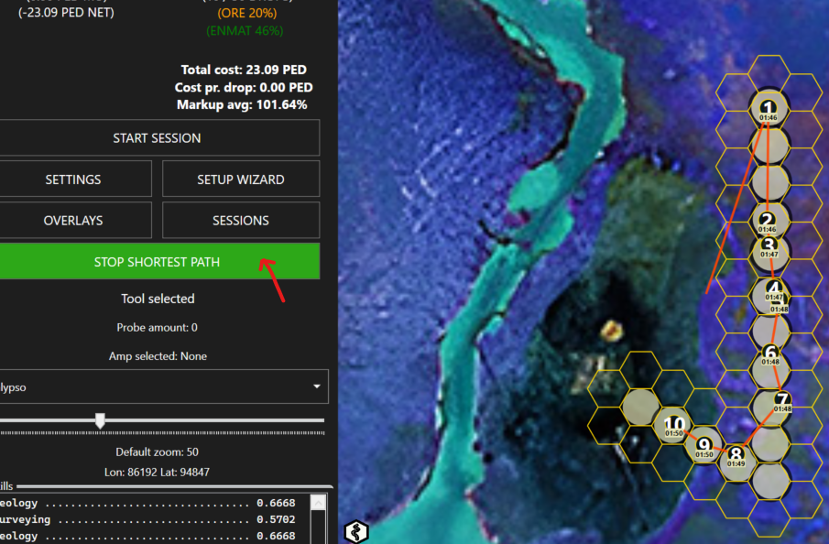The image size is (829, 544).
Task: Select waypoint marker 8 on the map
Action: coord(736,456)
